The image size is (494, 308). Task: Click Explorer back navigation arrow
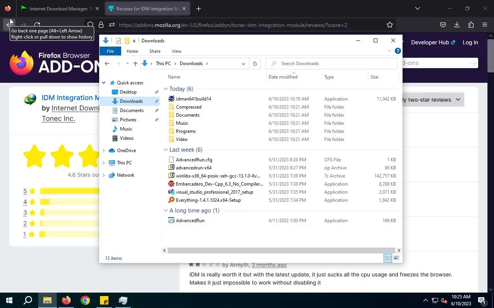107,64
